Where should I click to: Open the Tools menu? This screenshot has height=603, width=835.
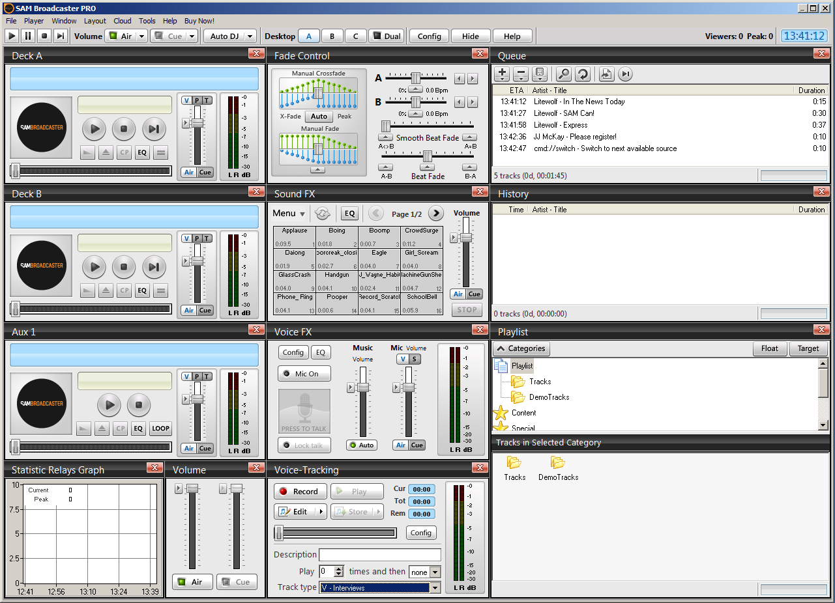147,21
